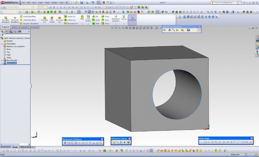The image size is (259, 157).
Task: Click the Undo icon
Action: (93, 3)
